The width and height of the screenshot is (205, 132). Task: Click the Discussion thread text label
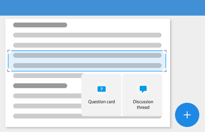[143, 104]
